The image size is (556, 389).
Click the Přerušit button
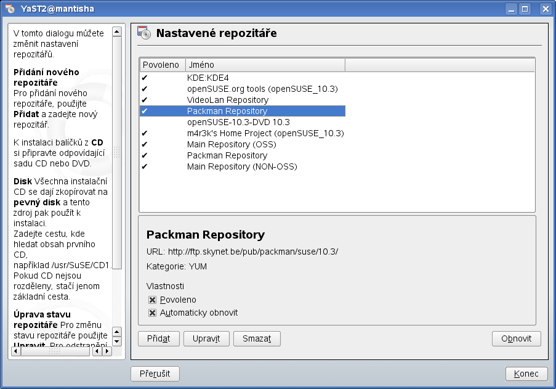155,374
